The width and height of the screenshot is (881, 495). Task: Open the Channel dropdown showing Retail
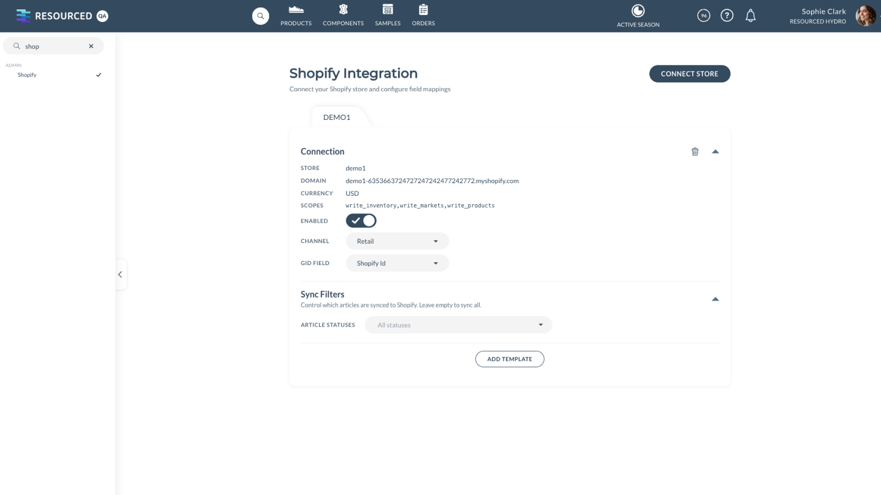click(397, 241)
